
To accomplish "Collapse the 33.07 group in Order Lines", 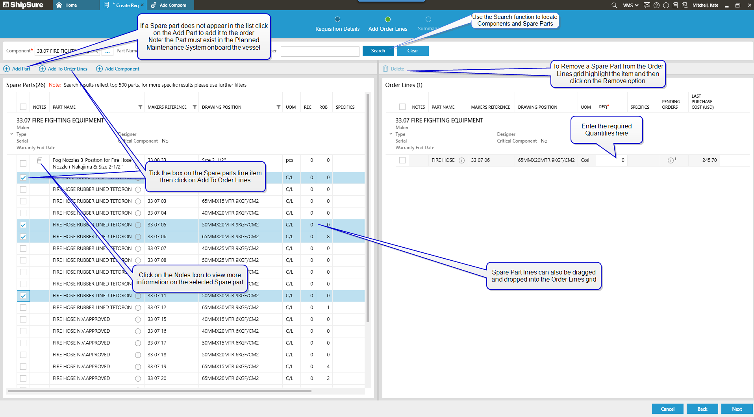I will [x=391, y=134].
